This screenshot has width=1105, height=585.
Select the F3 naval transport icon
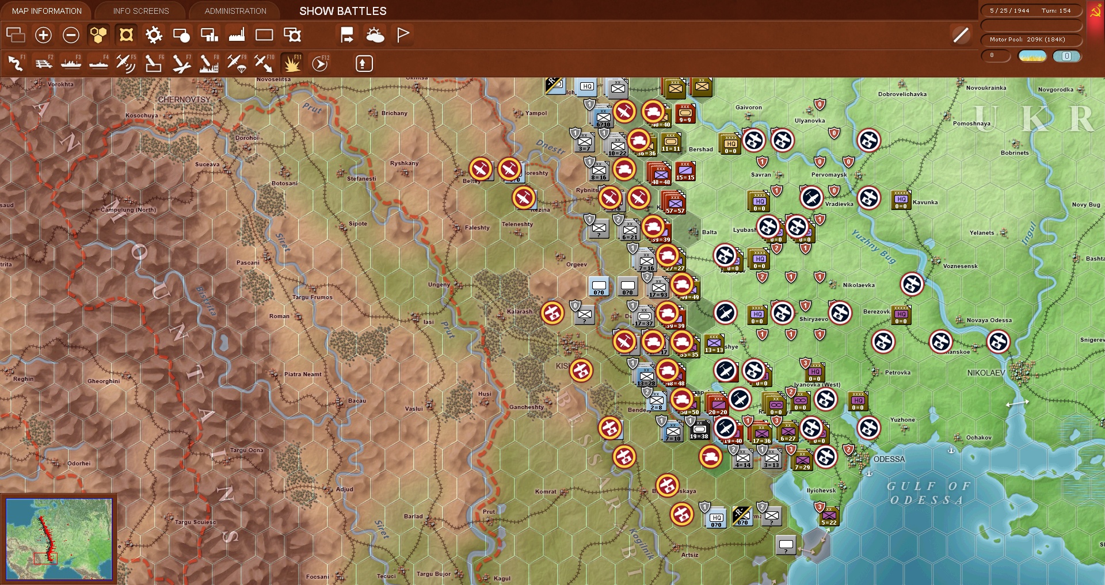click(71, 63)
